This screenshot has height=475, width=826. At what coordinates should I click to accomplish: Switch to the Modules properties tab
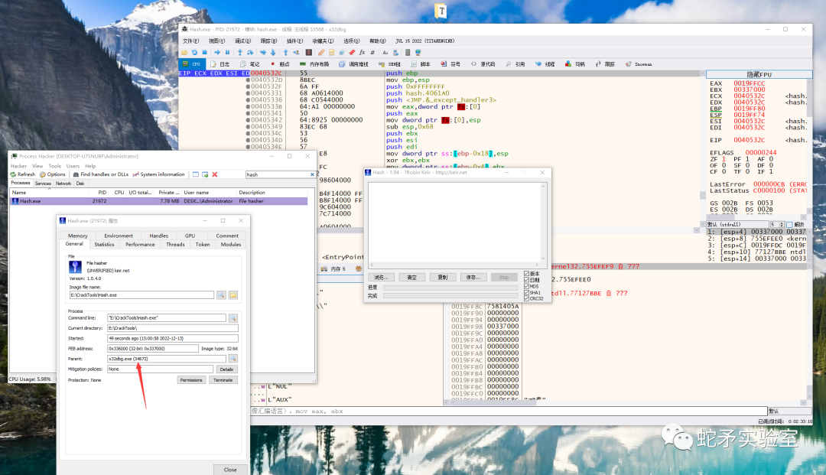click(x=231, y=245)
